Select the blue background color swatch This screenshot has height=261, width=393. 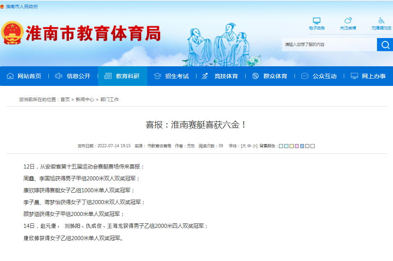(x=303, y=146)
